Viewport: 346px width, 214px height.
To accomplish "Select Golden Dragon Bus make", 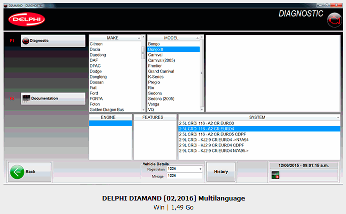I will tap(115, 109).
